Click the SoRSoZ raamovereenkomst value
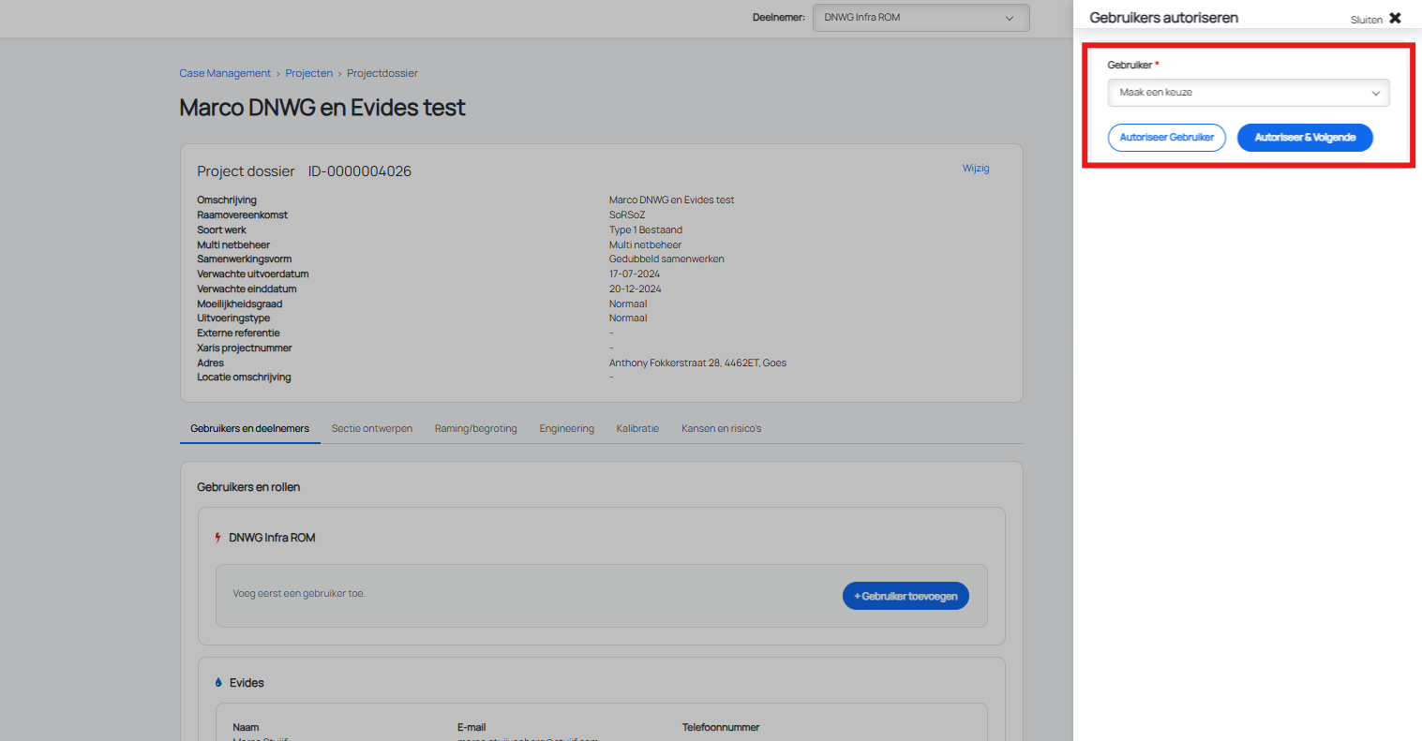 627,215
